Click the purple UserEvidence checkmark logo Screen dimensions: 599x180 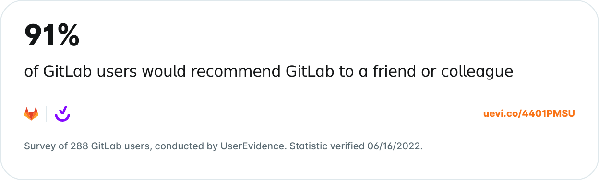pos(62,114)
